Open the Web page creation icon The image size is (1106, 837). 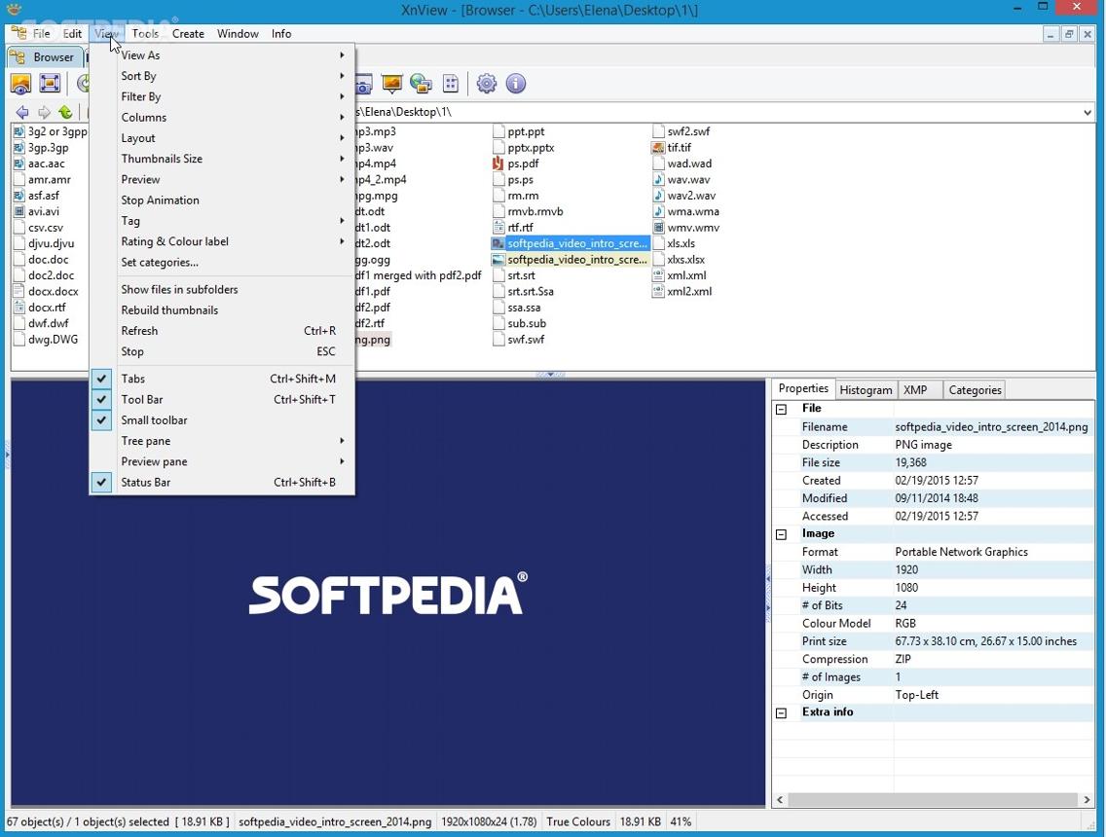click(x=422, y=84)
